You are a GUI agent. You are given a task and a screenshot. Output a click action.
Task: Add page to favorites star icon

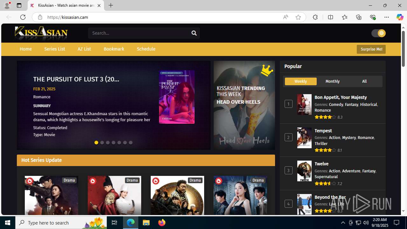coord(298,17)
